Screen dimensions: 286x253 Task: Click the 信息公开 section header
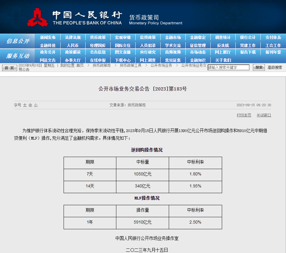18,41
